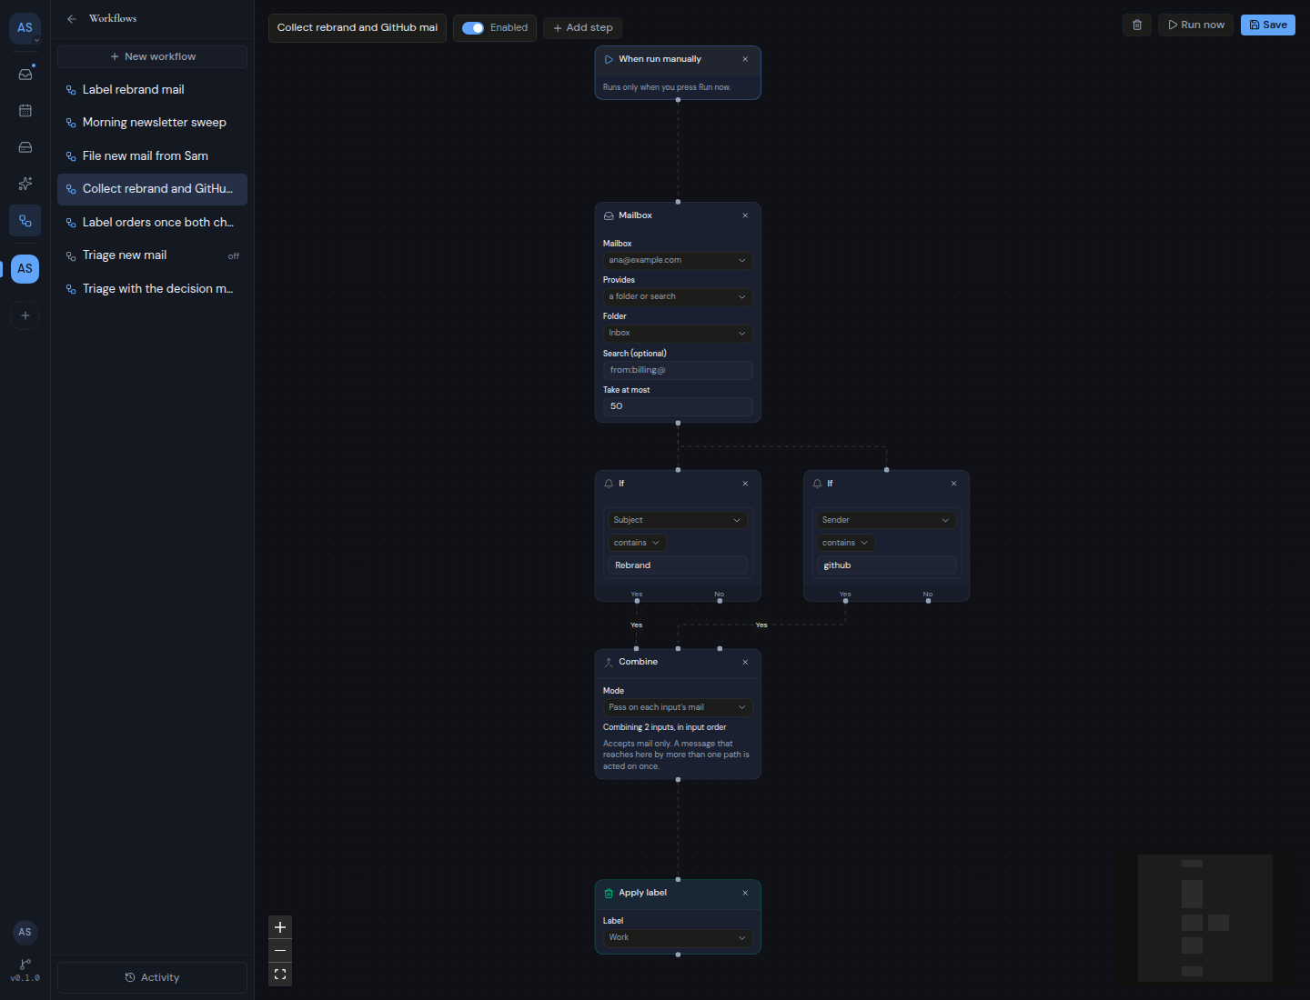Open the Triage new mail workflow

pyautogui.click(x=152, y=255)
